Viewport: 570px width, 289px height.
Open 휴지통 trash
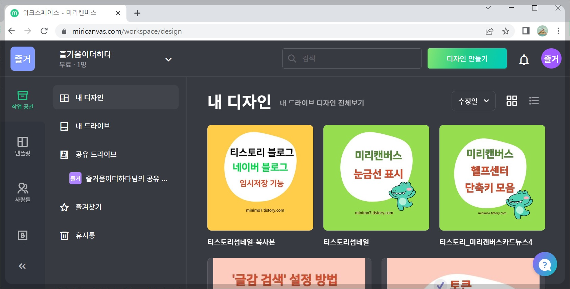[116, 235]
